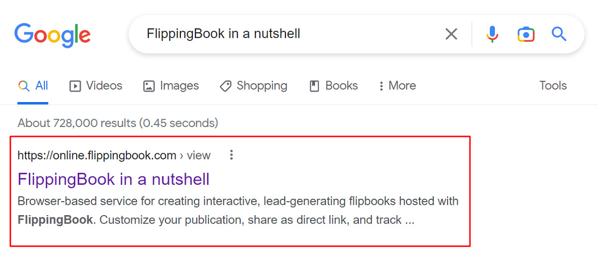Switch to the Shopping tab
The height and width of the screenshot is (257, 598).
[253, 86]
